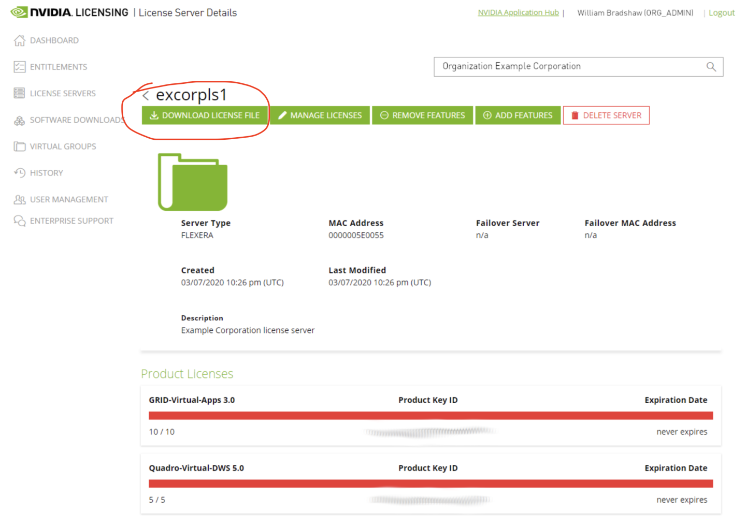Click the Dashboard home icon
746x528 pixels.
[x=20, y=40]
